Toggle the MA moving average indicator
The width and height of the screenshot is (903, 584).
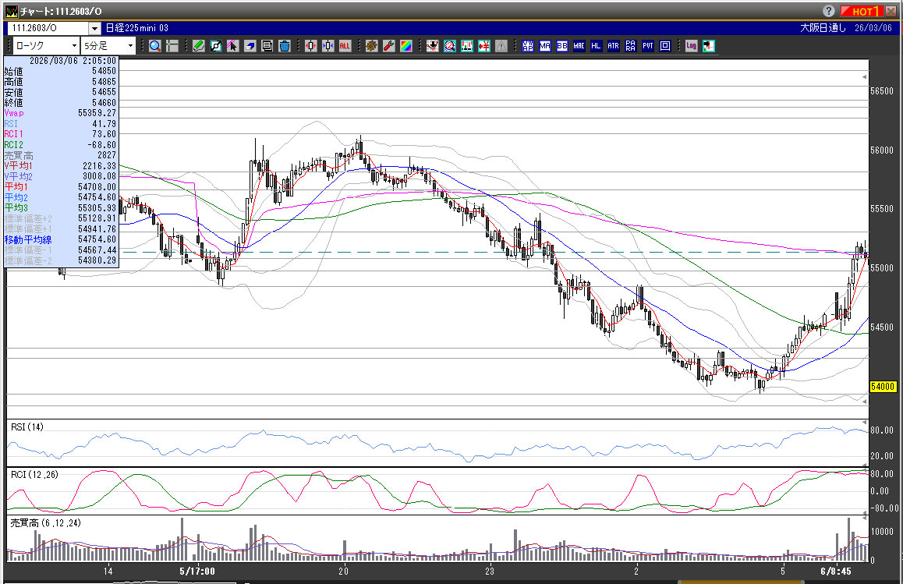(x=544, y=46)
